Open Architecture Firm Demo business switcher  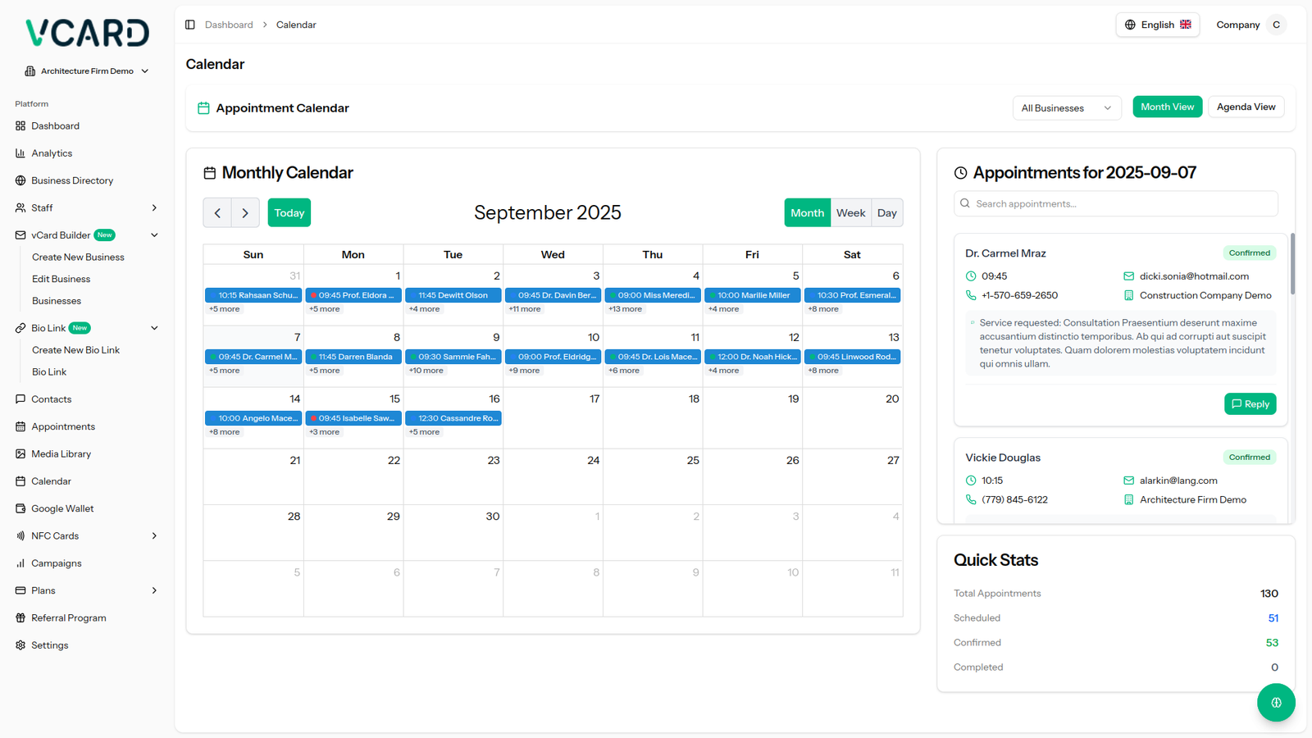coord(87,71)
